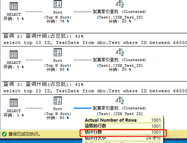Click the 'Actual Number of Rows' tooltip row
Screen dimensions: 187x143
pos(123,120)
